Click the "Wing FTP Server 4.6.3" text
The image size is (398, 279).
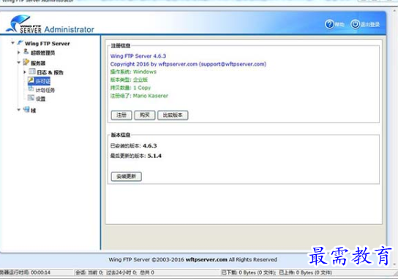coord(138,56)
